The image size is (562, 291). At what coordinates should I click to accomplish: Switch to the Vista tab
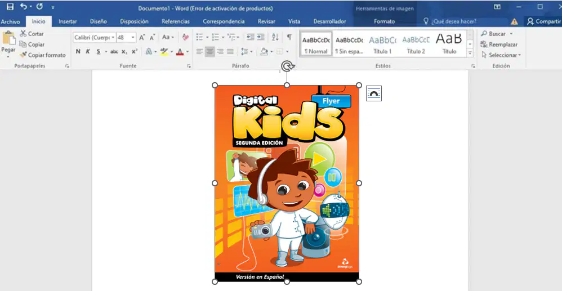(295, 21)
